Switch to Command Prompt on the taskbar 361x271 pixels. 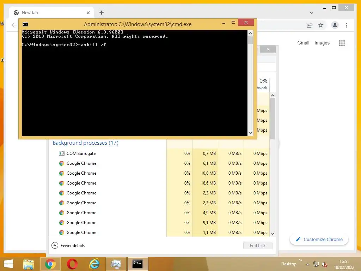pos(138,264)
